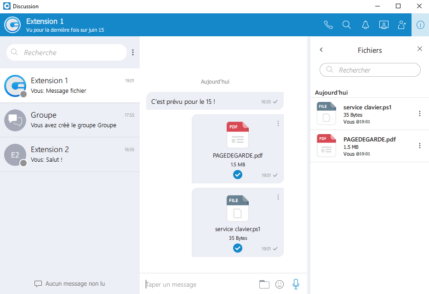
Task: Select PAGEDEGARDE.pdf filename in Fichiers panel
Action: 369,139
